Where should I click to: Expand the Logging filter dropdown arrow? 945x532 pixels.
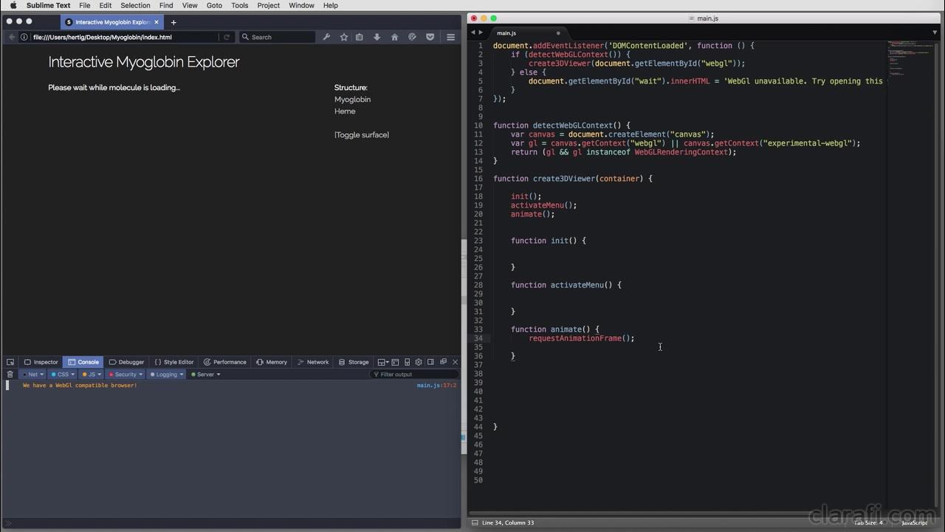coord(181,375)
